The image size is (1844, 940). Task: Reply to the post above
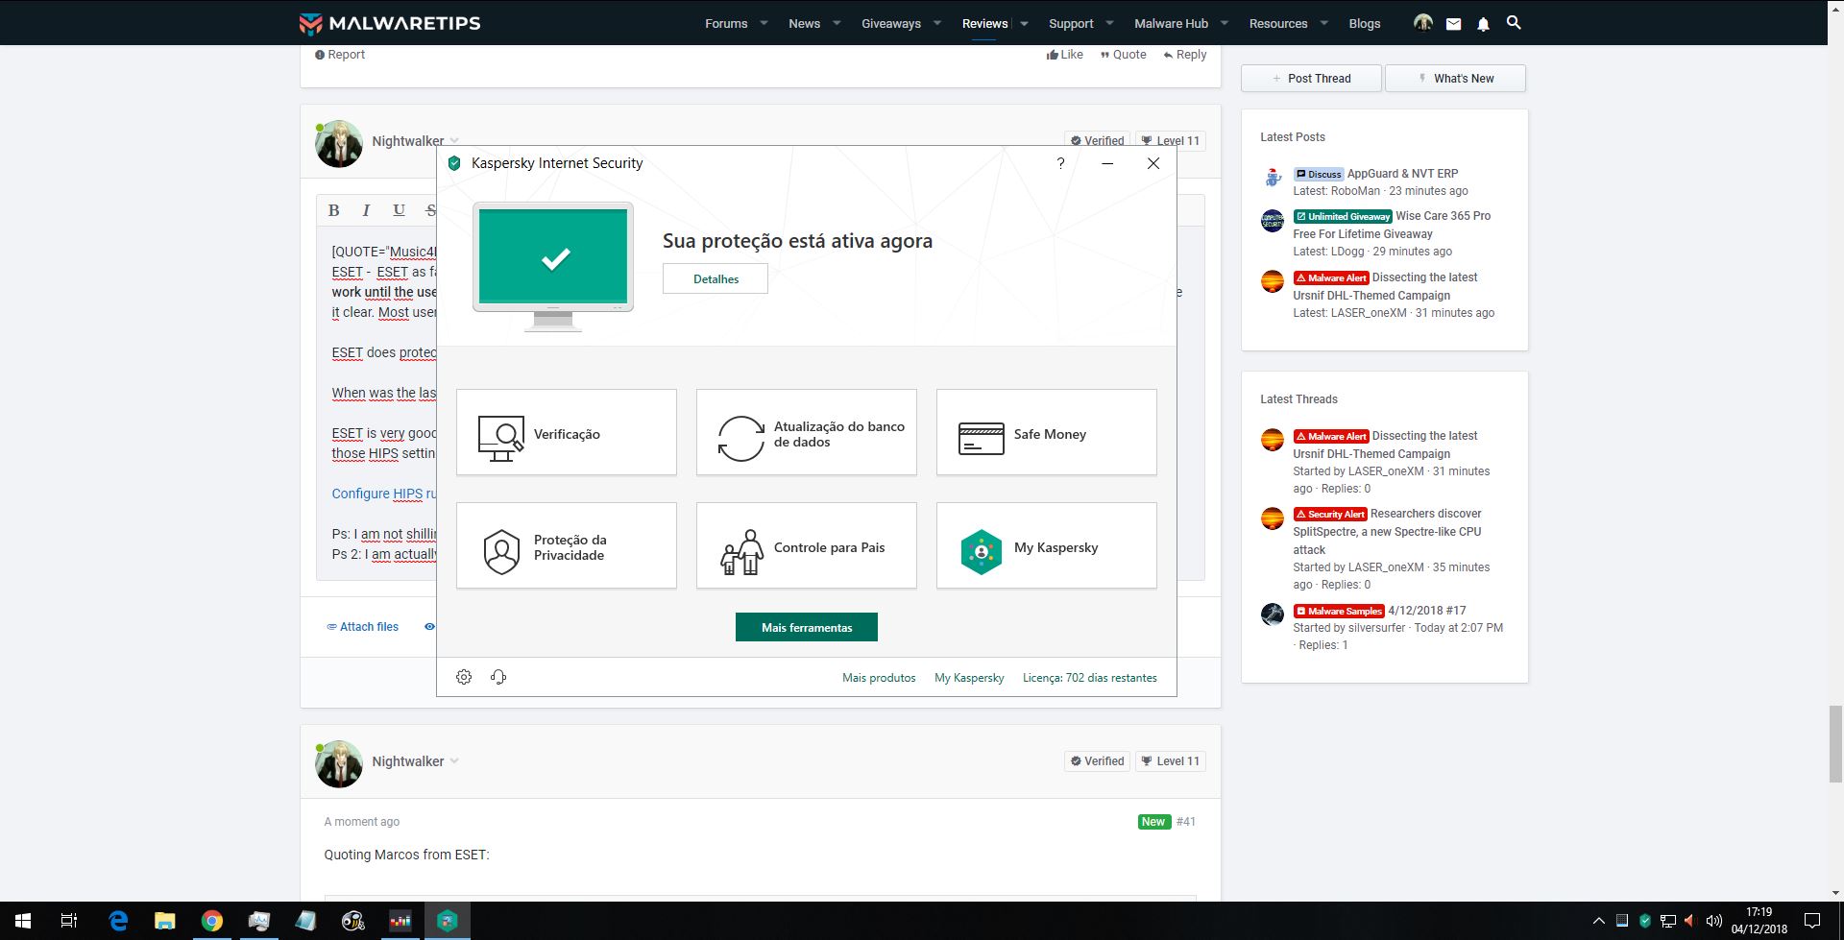pos(1185,55)
